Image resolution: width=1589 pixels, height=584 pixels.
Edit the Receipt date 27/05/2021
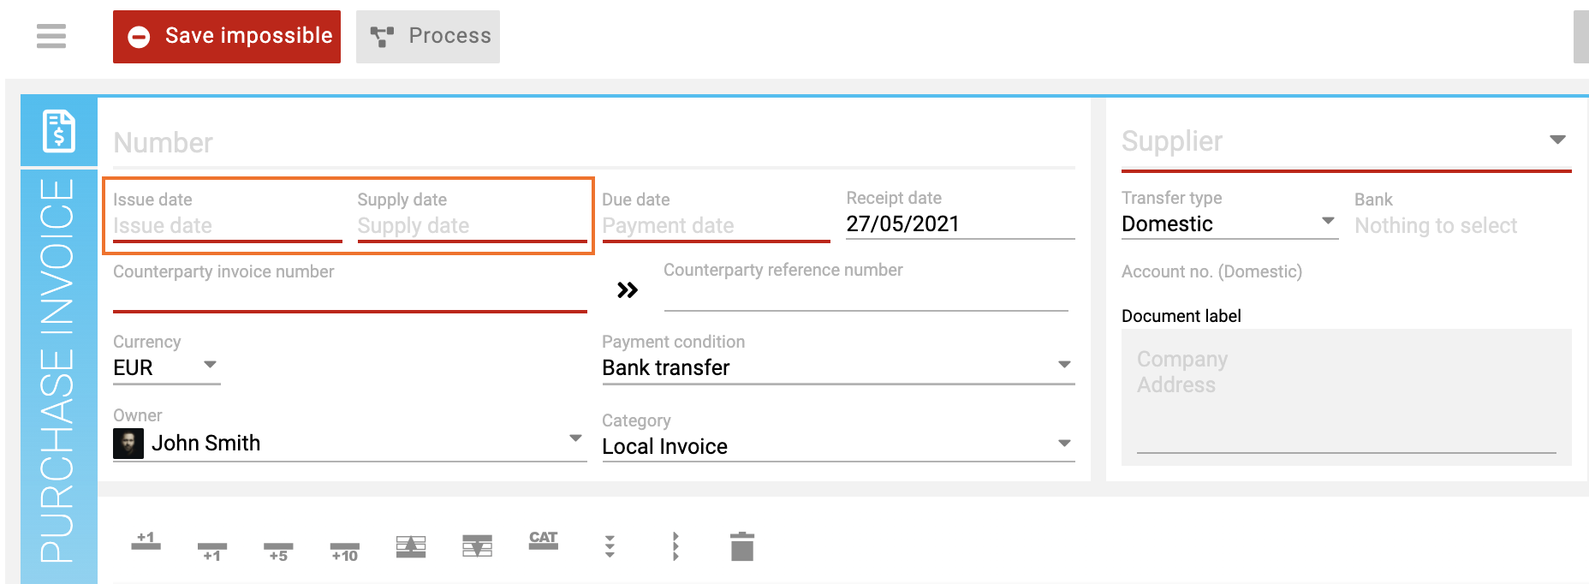point(961,224)
